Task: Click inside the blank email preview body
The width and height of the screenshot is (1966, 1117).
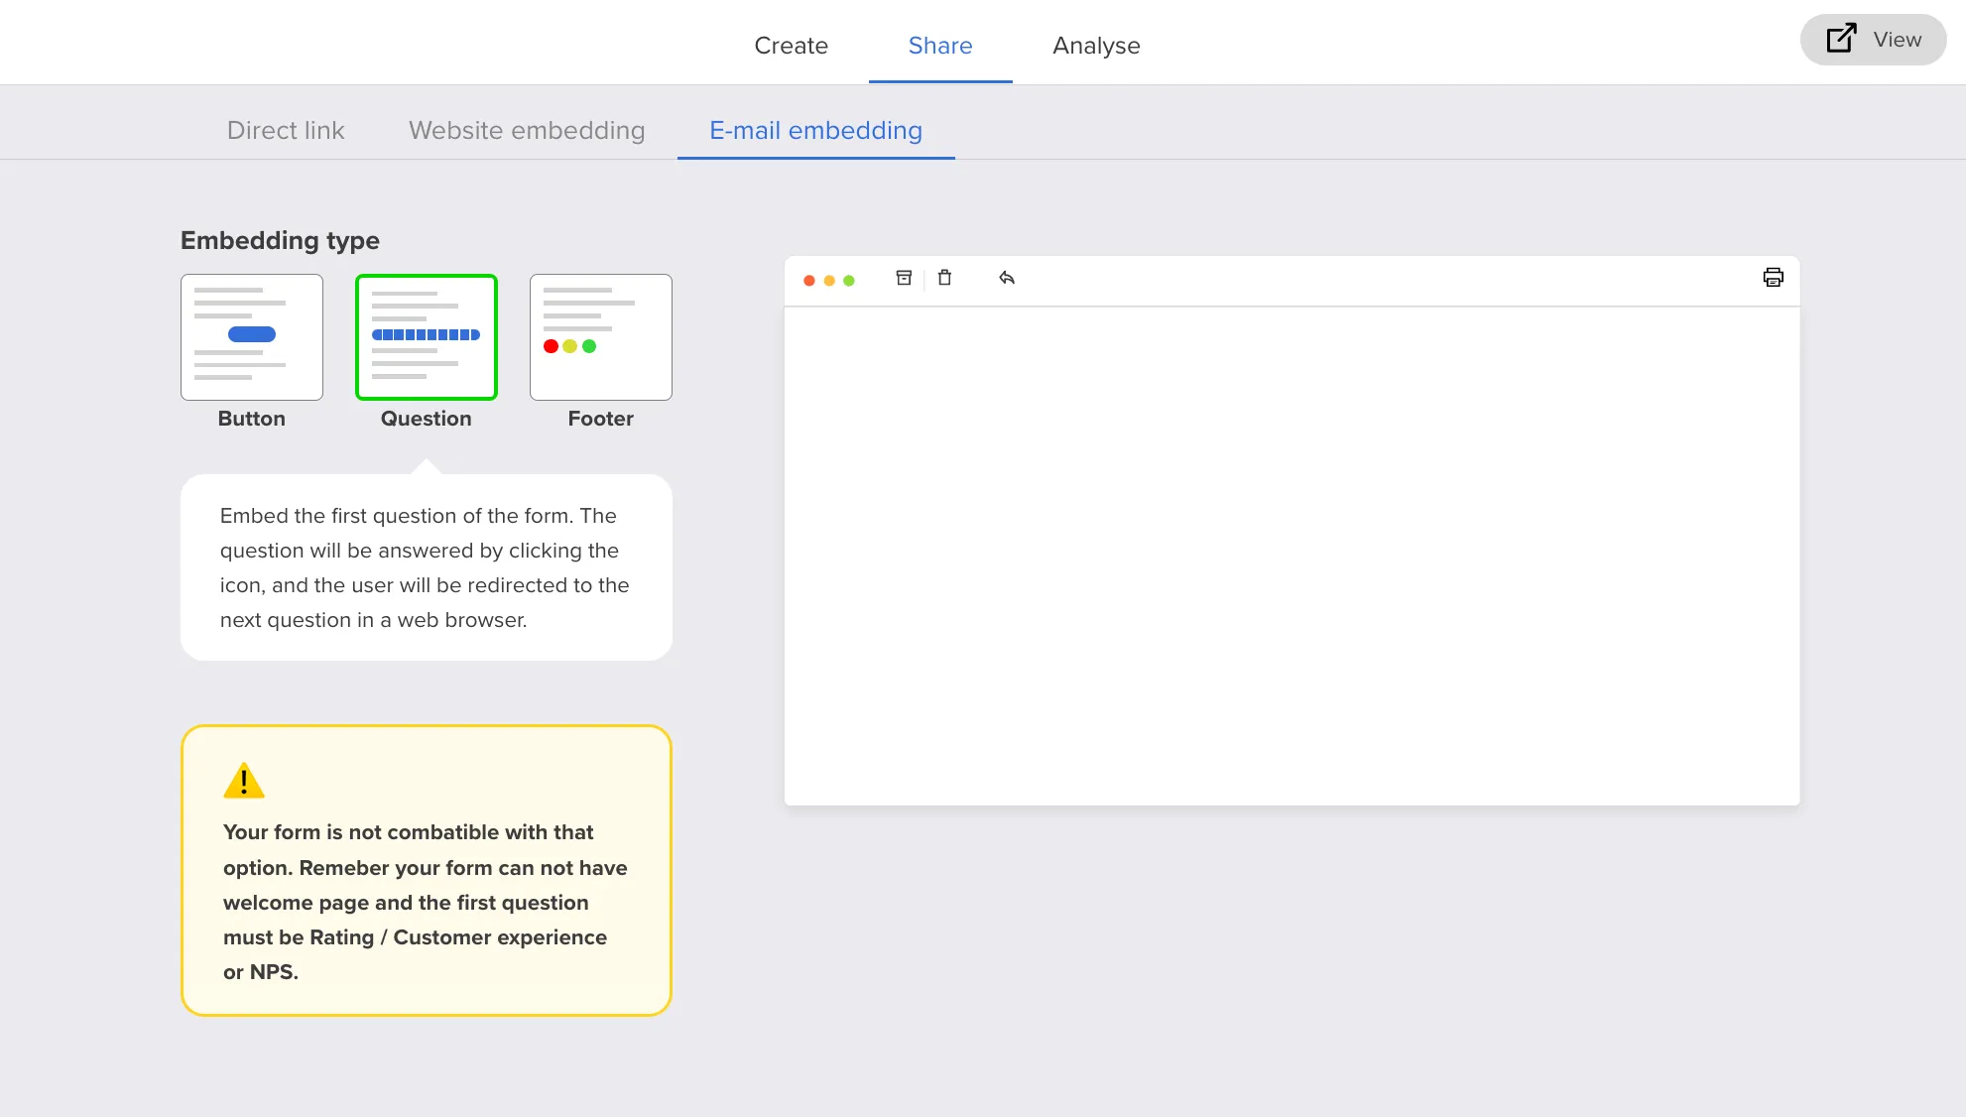Action: [1291, 556]
